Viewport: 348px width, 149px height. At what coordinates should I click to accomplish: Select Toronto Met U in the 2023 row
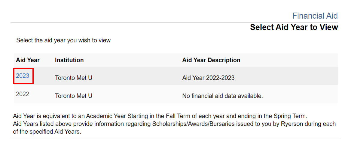pos(73,78)
